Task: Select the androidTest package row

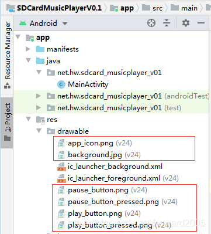Action: point(111,96)
